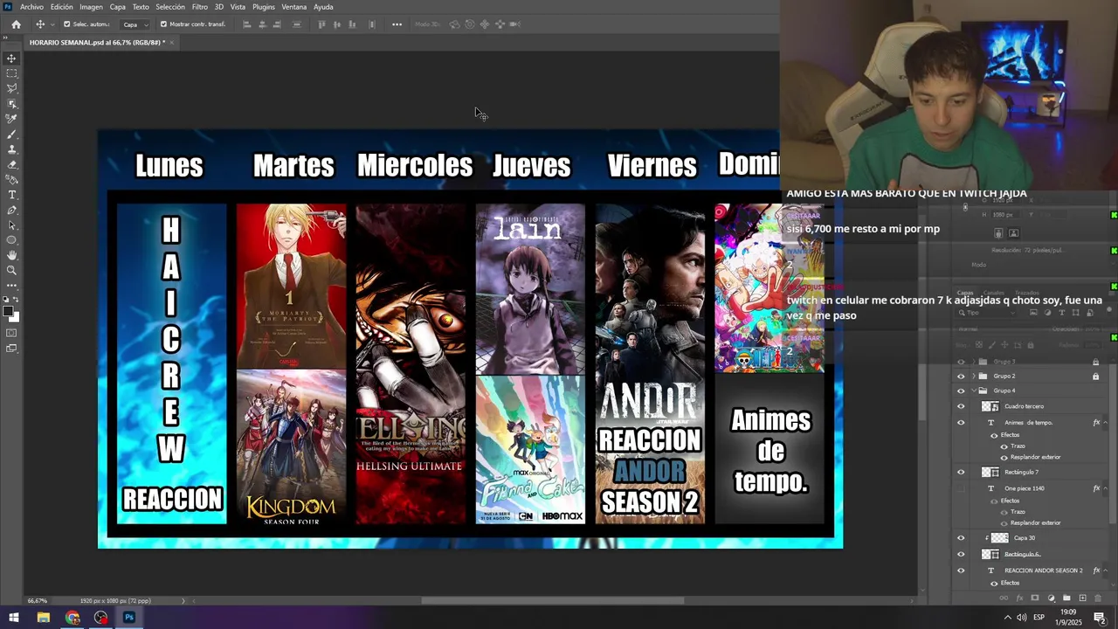Click add layer mask icon
Image resolution: width=1118 pixels, height=629 pixels.
point(1035,598)
